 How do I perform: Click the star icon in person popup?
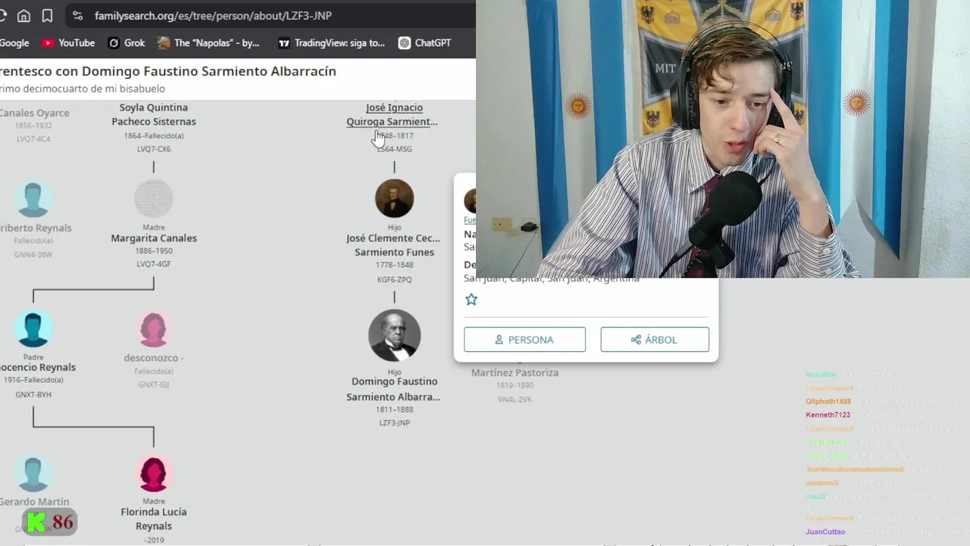coord(471,300)
